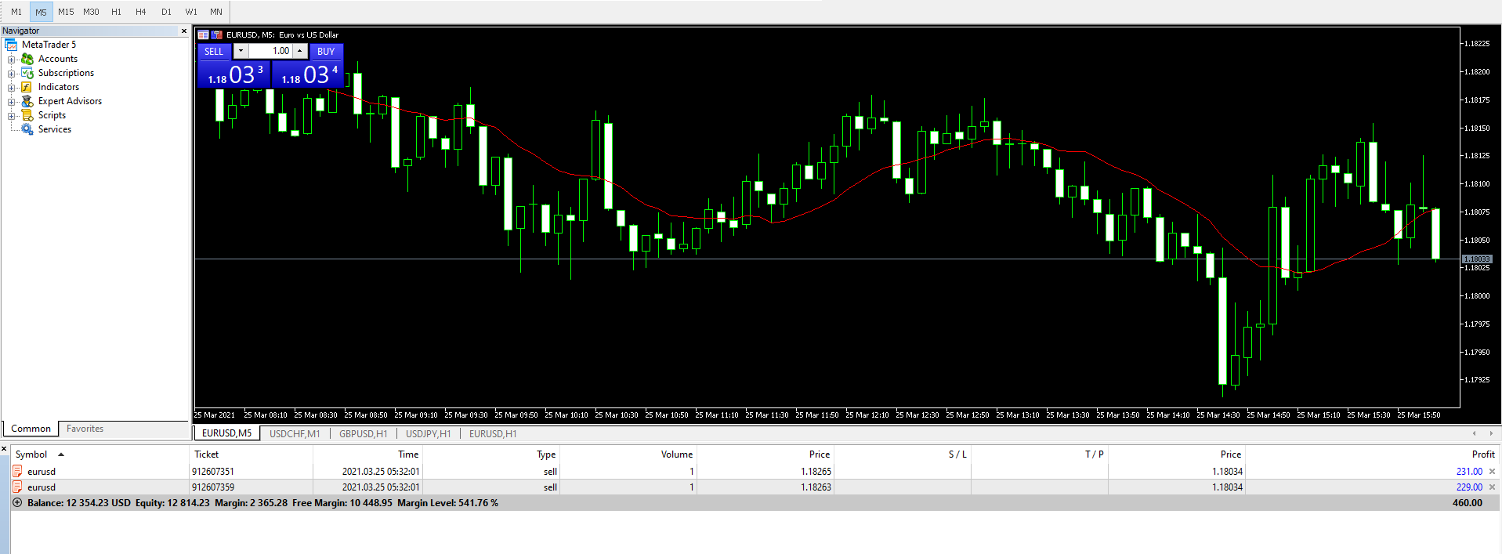Switch chart to MN monthly timeframe
Viewport: 1502px width, 554px height.
click(216, 12)
